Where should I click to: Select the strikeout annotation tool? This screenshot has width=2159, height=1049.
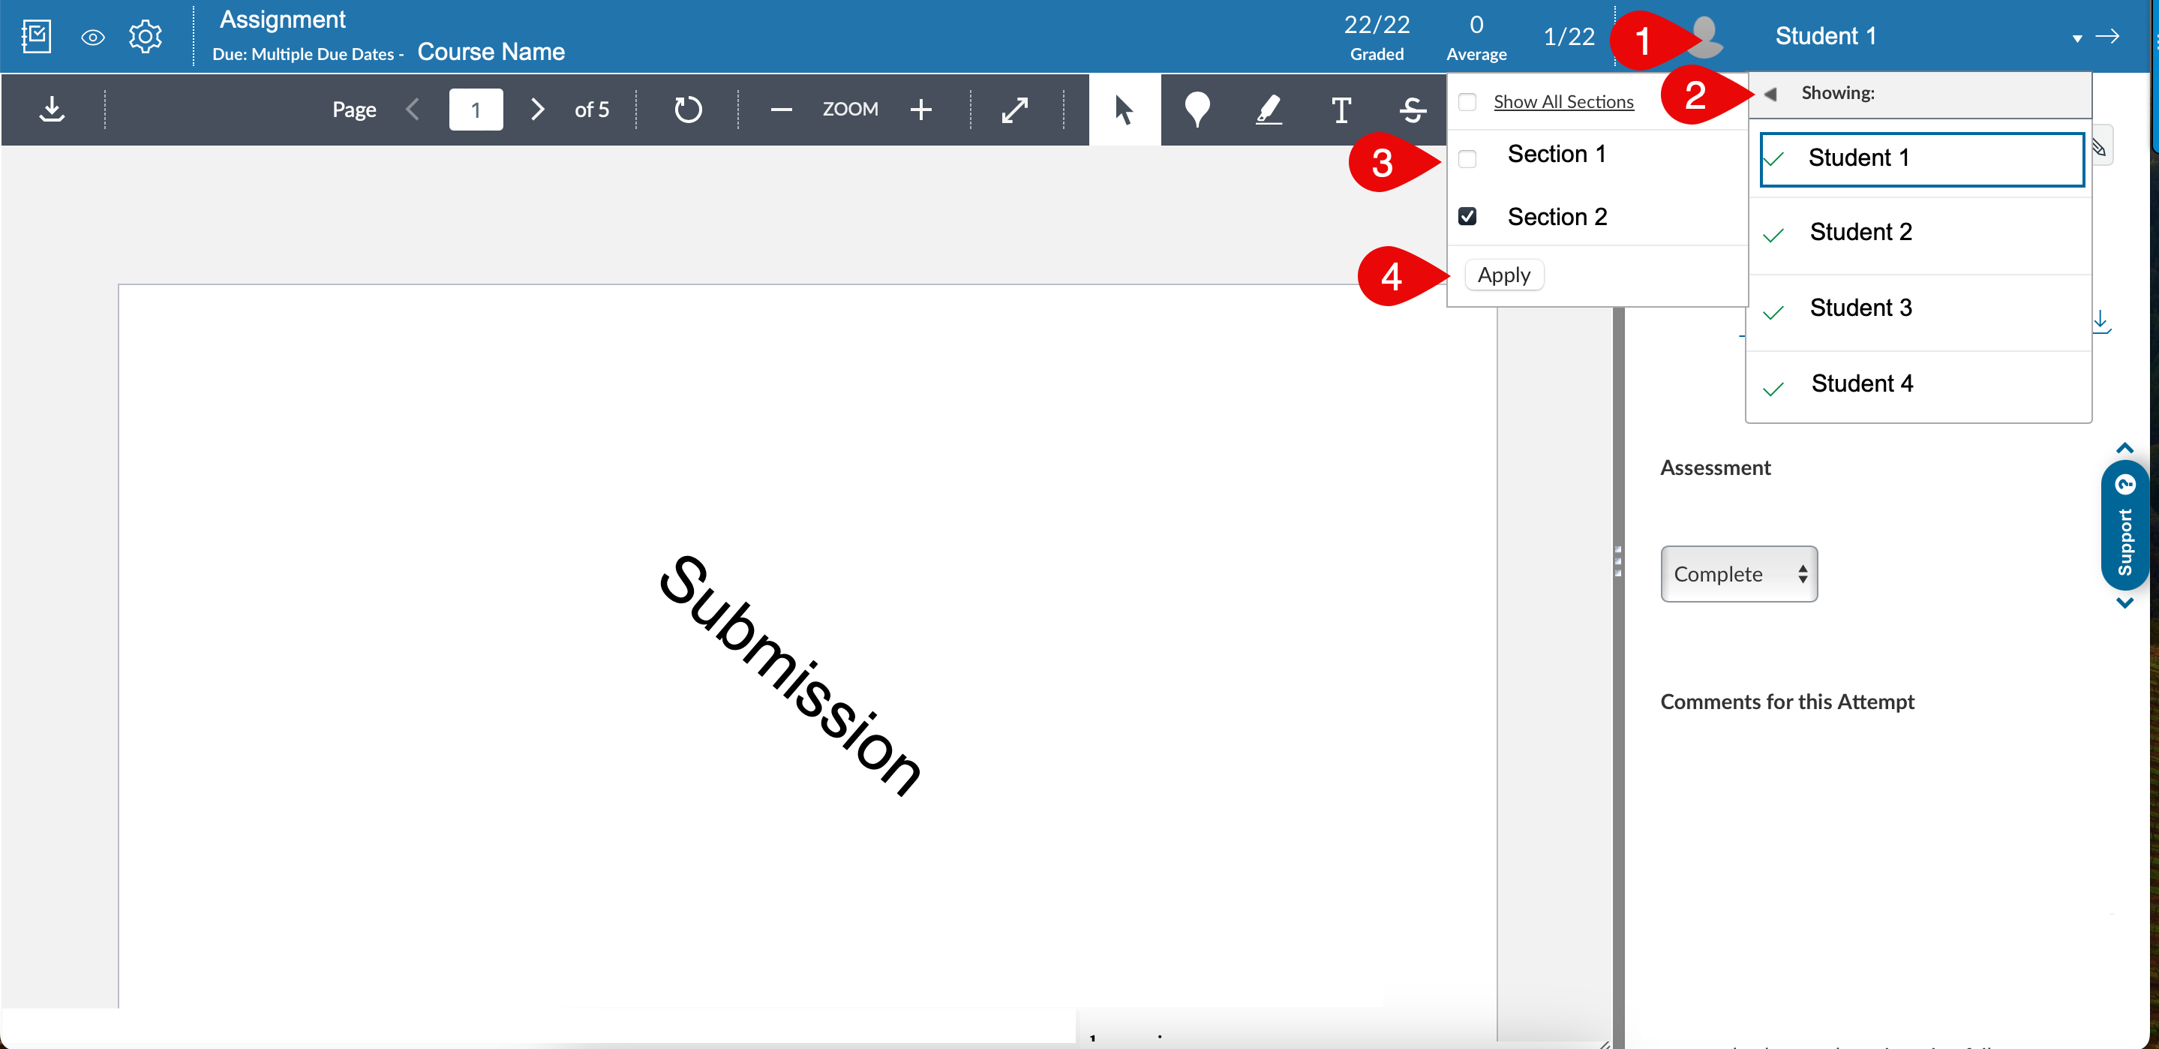(1413, 109)
